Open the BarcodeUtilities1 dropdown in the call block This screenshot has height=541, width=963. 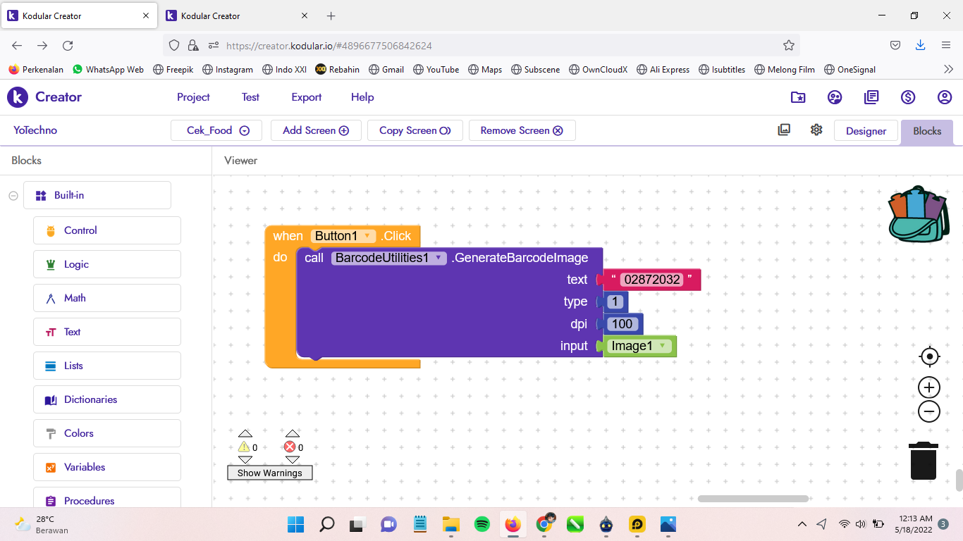point(438,258)
